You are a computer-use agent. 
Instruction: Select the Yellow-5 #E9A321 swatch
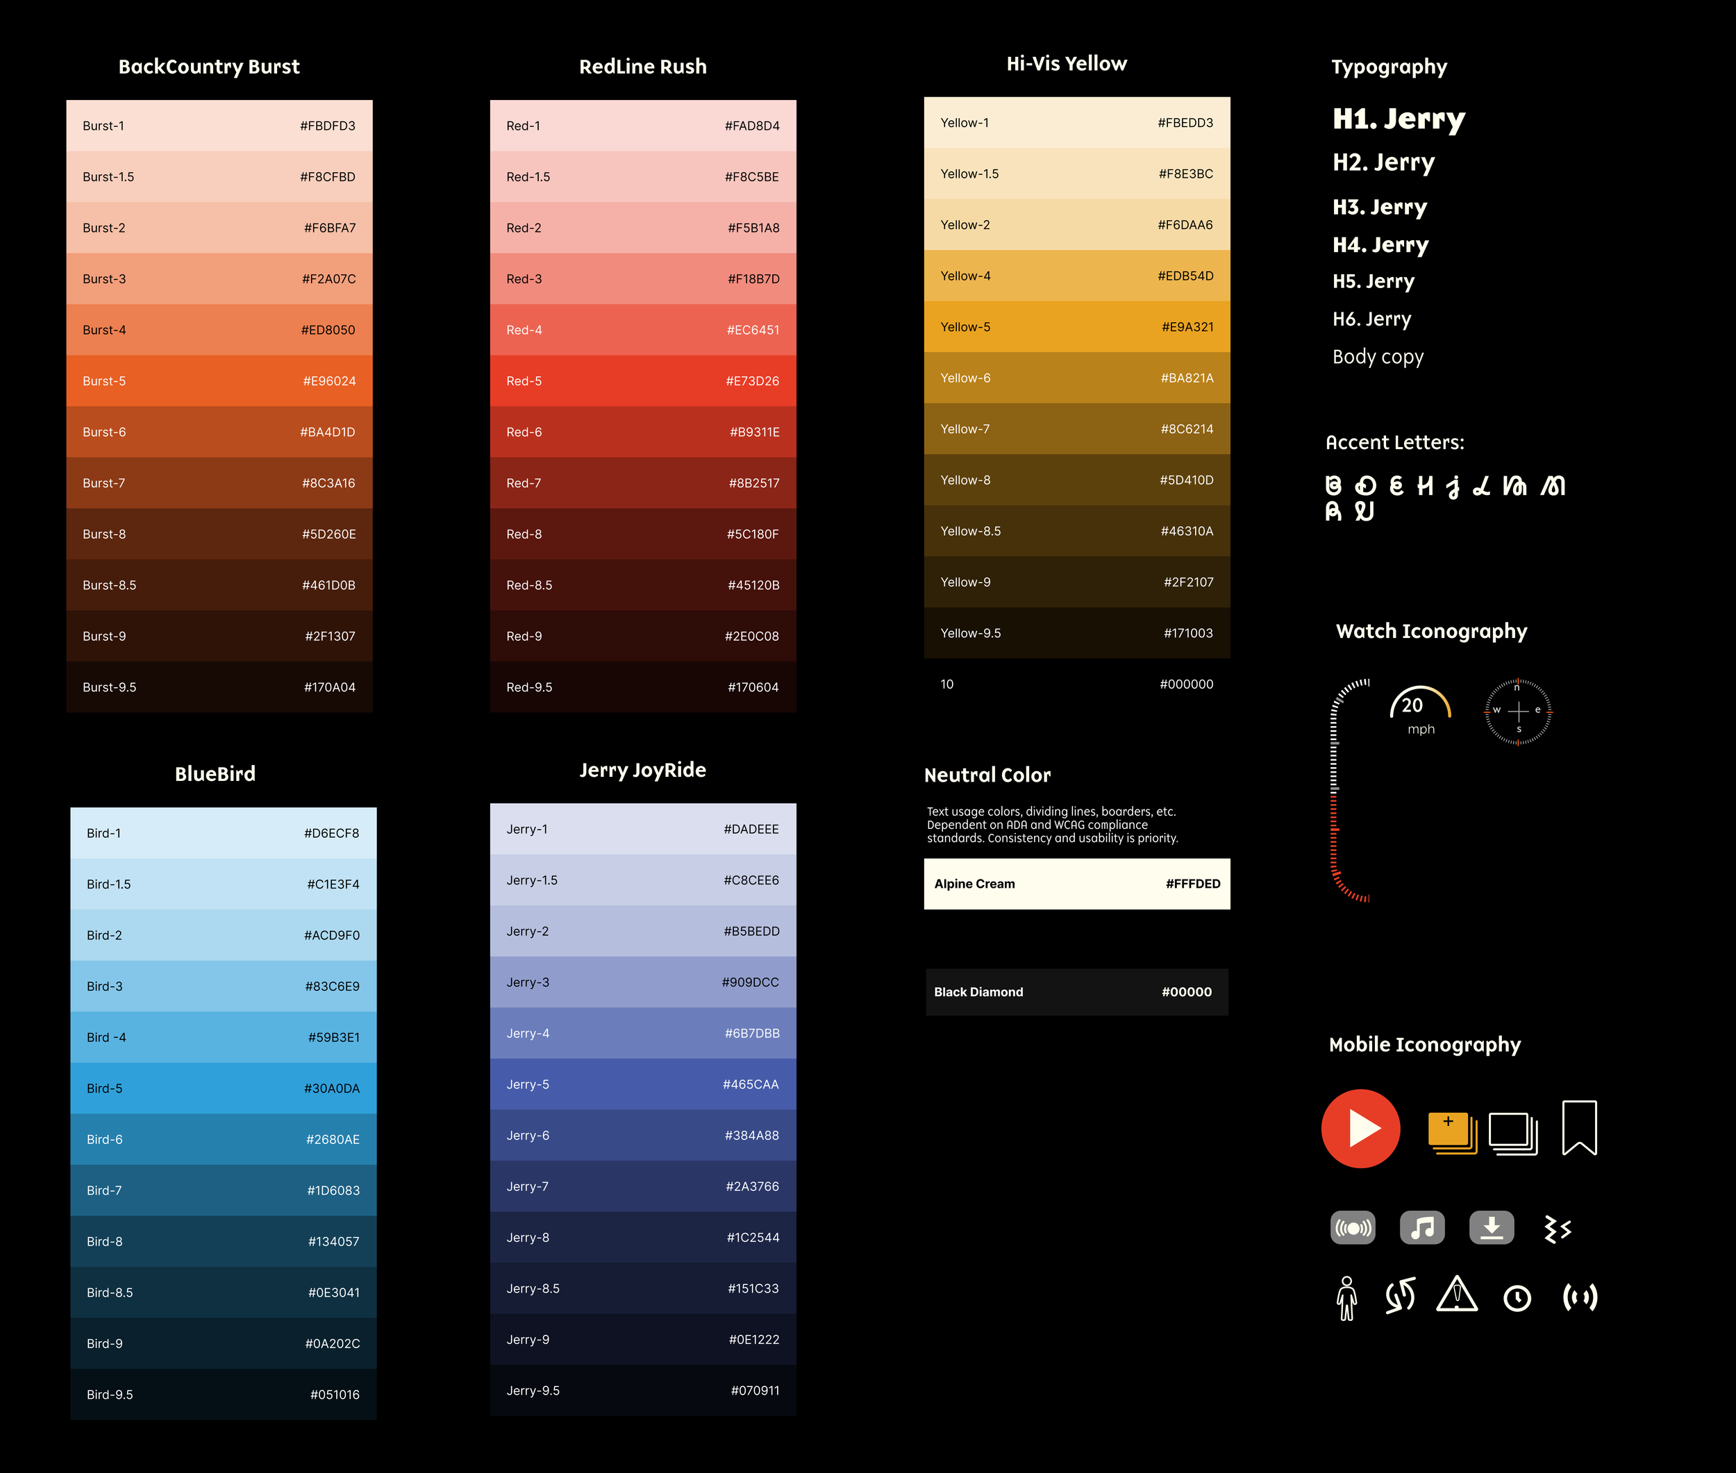click(x=1076, y=326)
